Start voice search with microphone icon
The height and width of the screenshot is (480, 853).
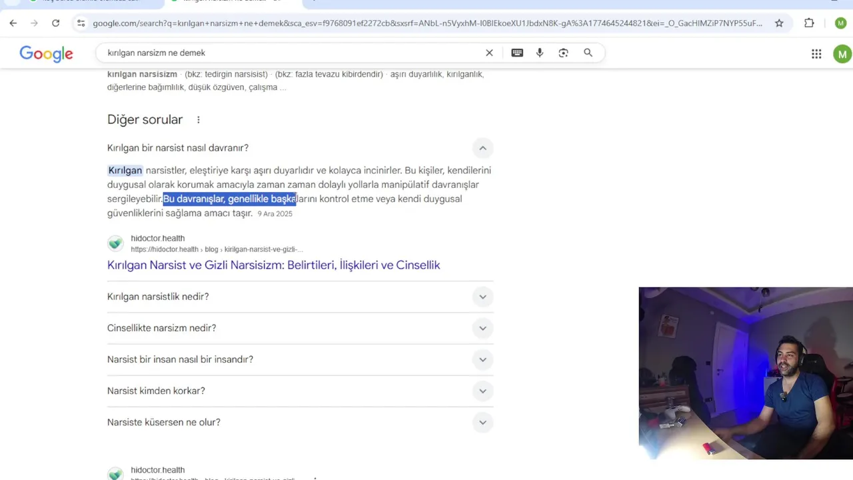(x=540, y=53)
